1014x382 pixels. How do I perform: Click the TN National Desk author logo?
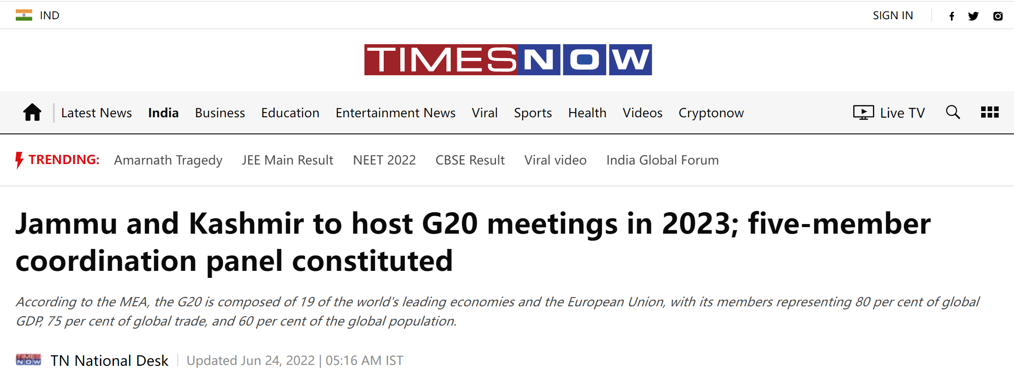click(28, 360)
